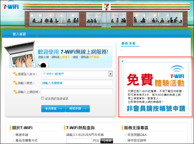194x144 pixels.
Task: Click the 7-ELEVEN store sign logo
Action: (106, 7)
